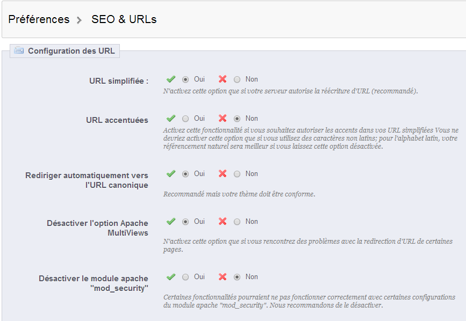Click Non label for mod_security option
Screen dimensions: 466x321
(x=252, y=277)
